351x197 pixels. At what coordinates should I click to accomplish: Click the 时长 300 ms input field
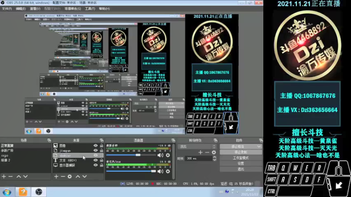tap(199, 158)
